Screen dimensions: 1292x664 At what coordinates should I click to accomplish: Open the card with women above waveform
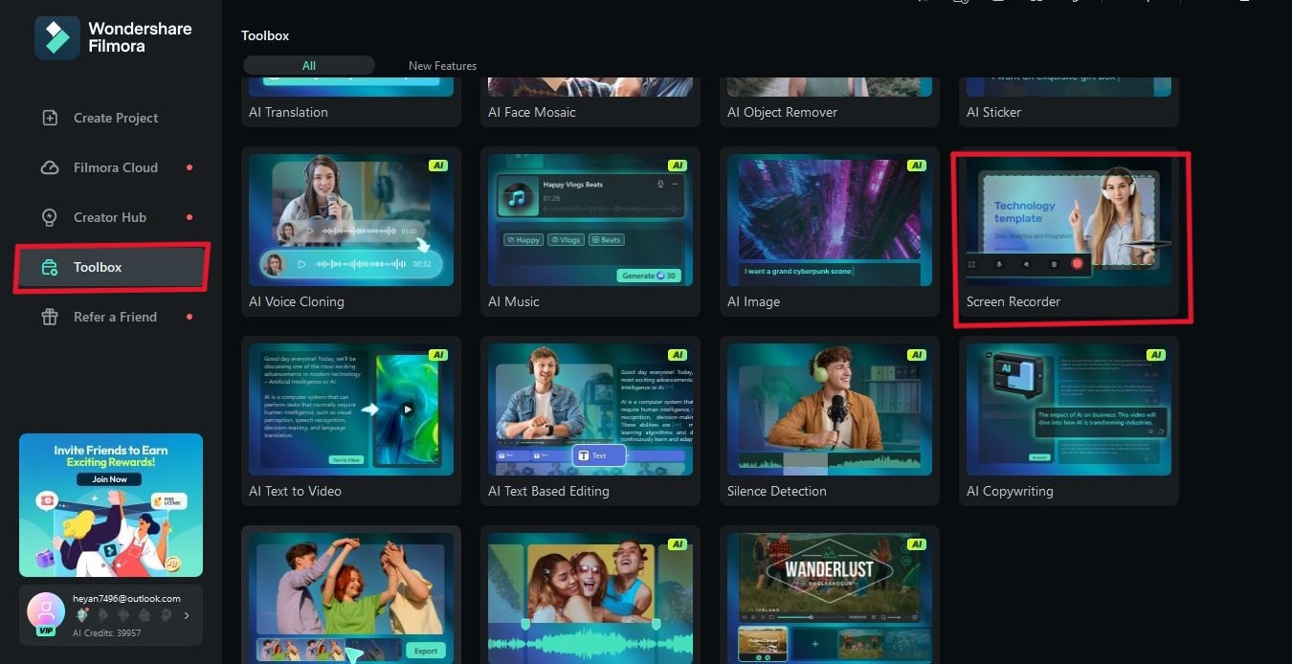[590, 595]
